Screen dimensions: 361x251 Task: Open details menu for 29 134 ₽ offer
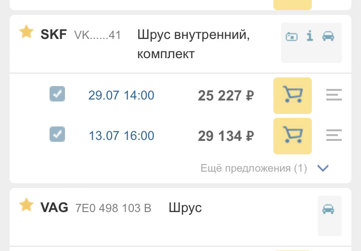334,135
